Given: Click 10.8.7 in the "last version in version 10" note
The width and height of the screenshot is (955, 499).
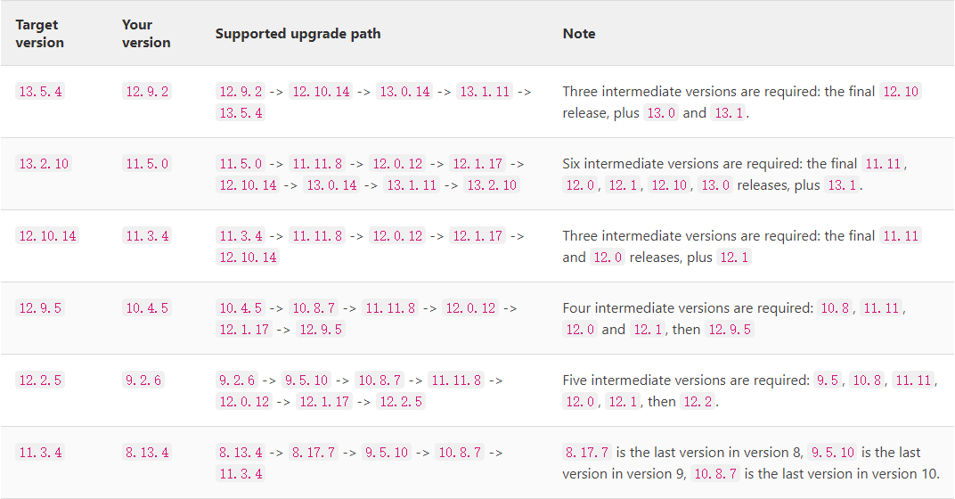Looking at the screenshot, I should click(715, 473).
